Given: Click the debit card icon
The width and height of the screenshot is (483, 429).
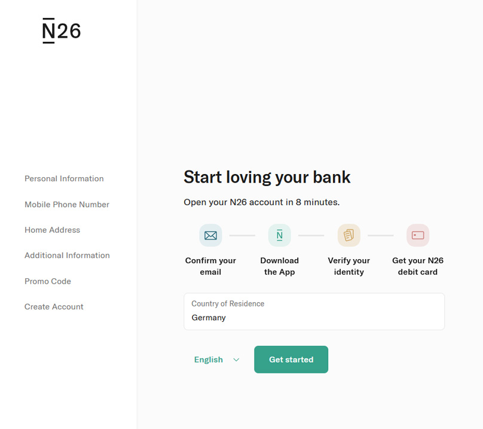Looking at the screenshot, I should point(418,235).
